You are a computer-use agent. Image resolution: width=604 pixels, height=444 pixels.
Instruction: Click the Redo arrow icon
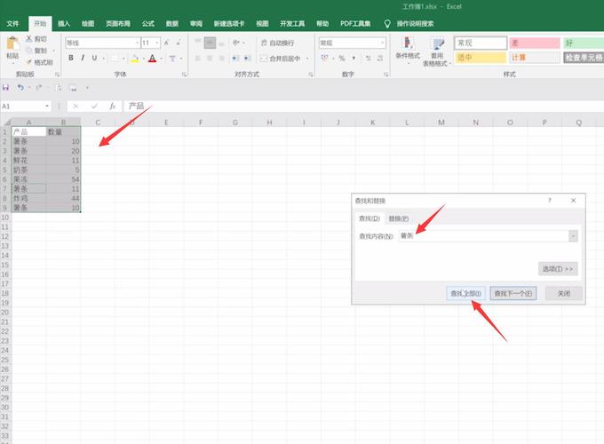tap(39, 87)
